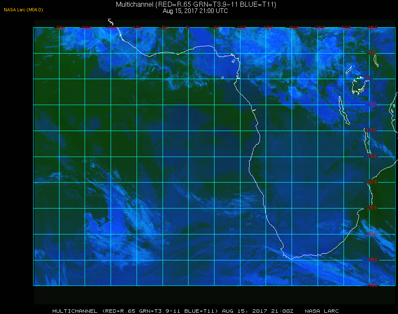Click the uppercase "MULTICHANNEL (RED=R.65..." footer caption
The image size is (398, 314).
[x=135, y=311]
